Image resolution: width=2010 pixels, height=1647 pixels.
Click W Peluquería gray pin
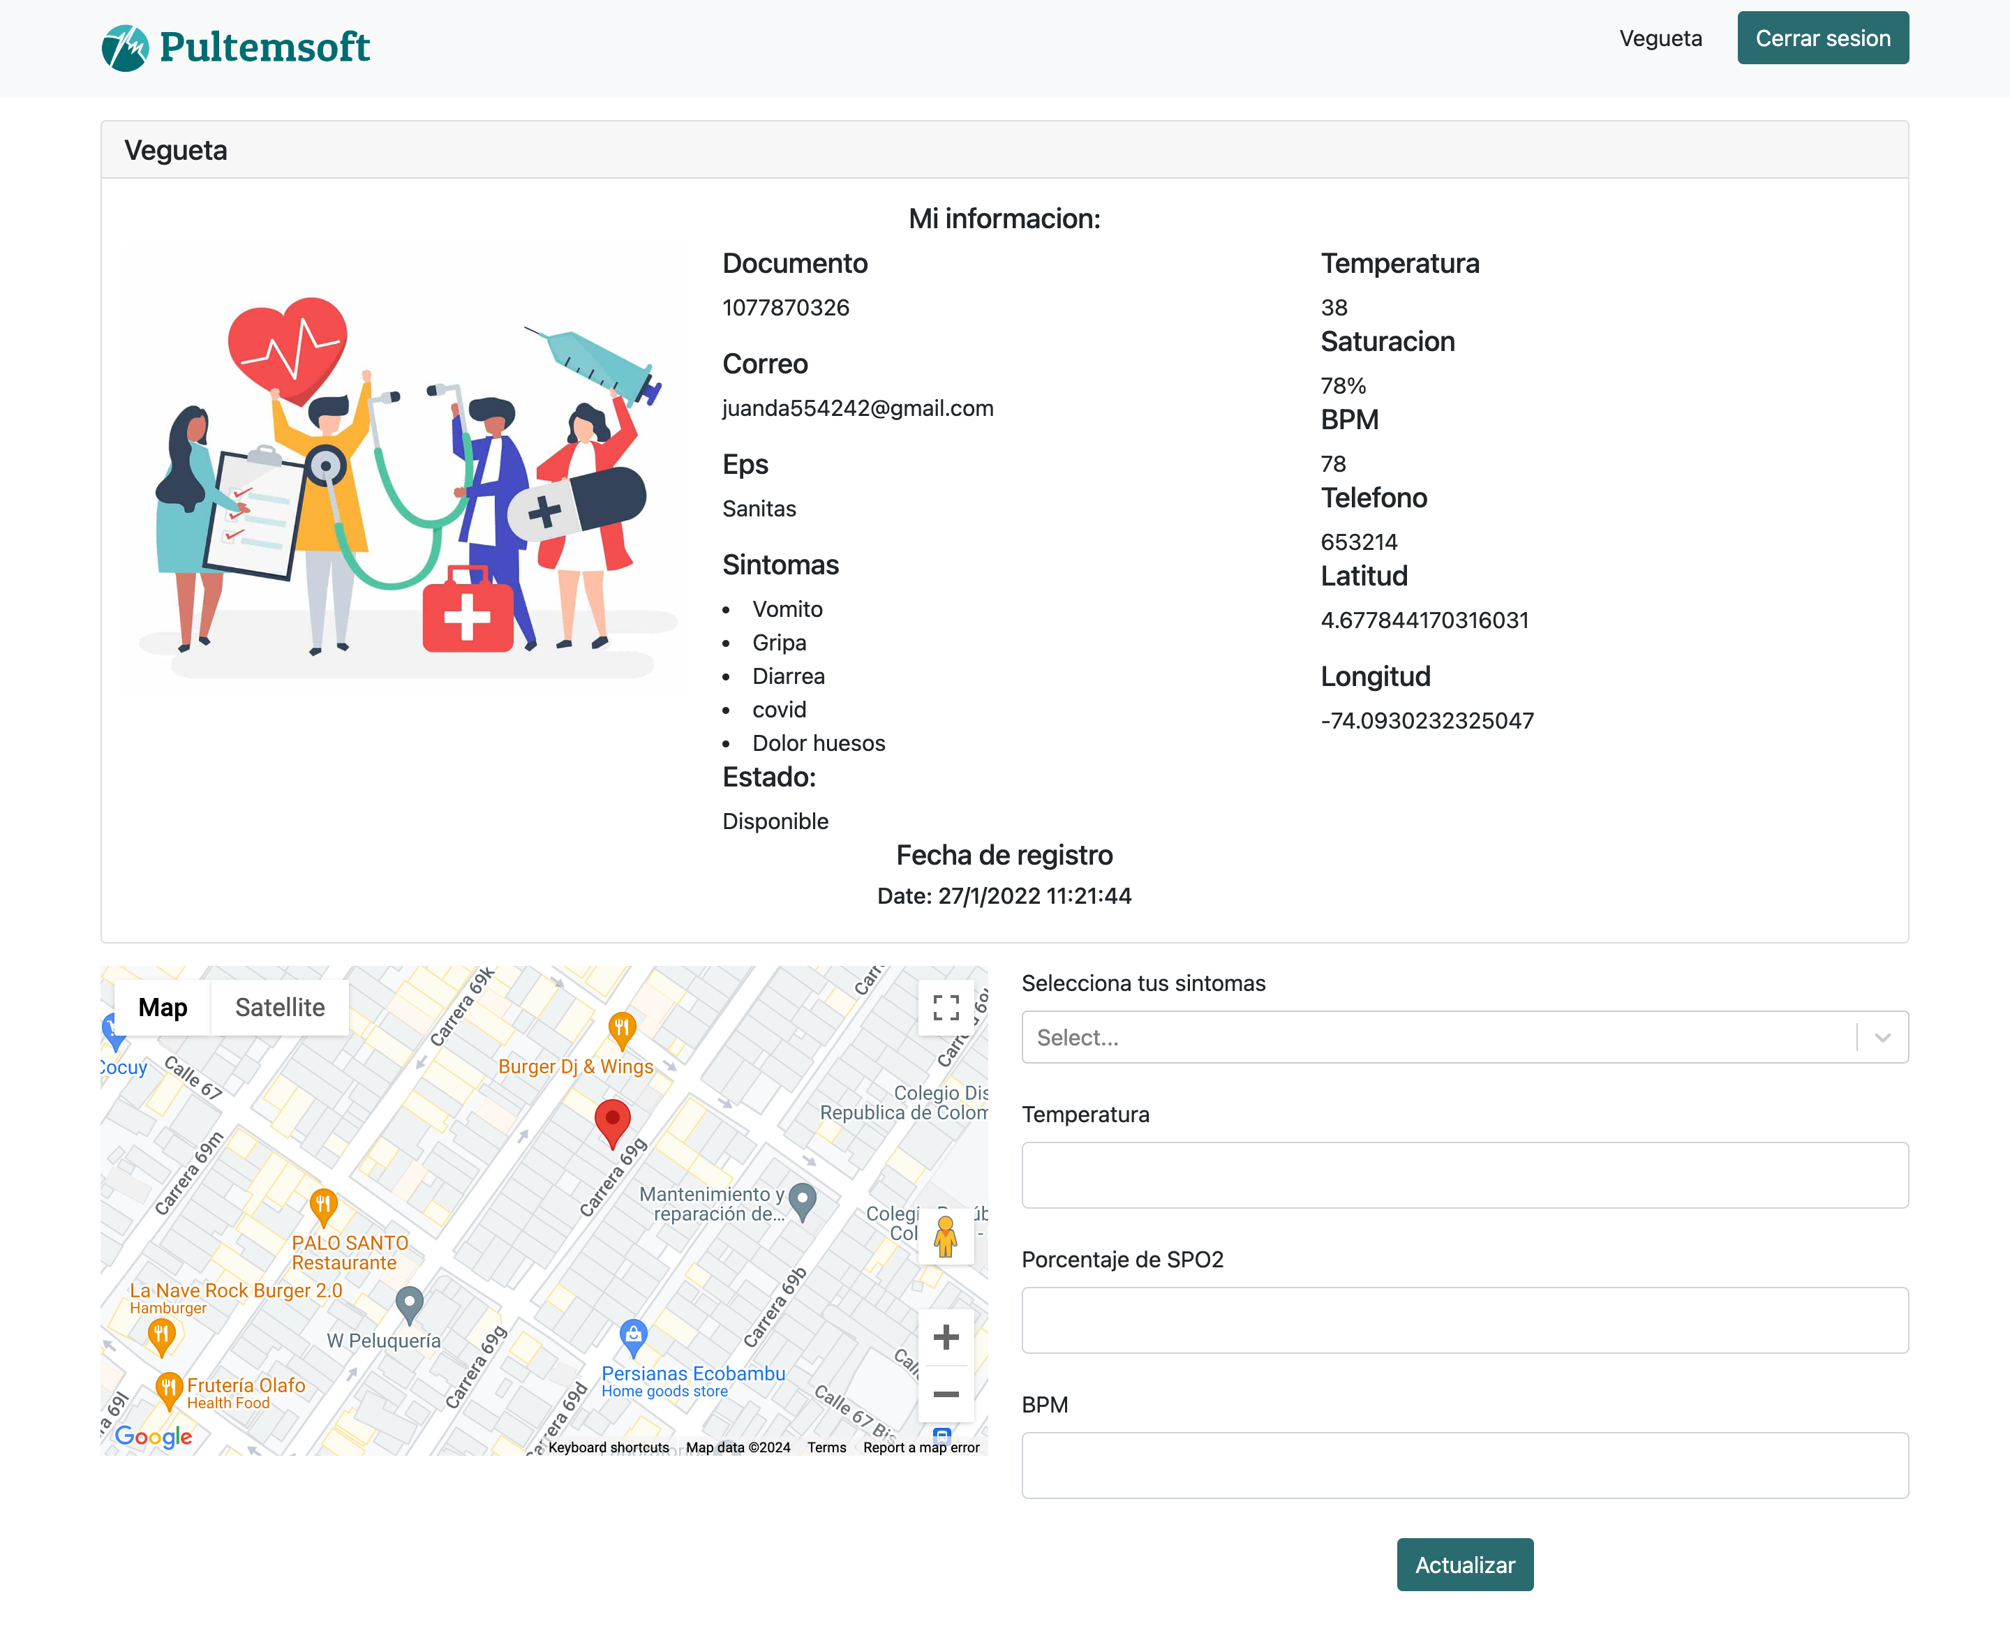coord(409,1306)
